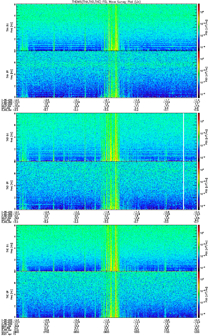The width and height of the screenshot is (210, 336).
Task: Click the 'THD B⊥' y-axis label
Action: click(x=8, y=137)
